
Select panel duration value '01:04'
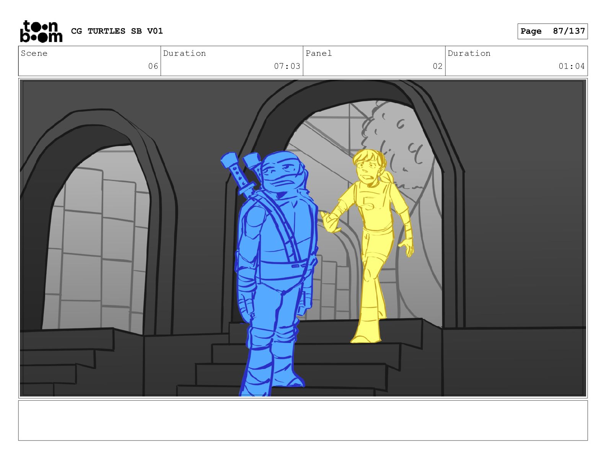click(x=572, y=66)
